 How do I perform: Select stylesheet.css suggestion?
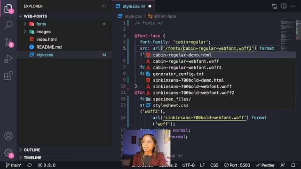[220, 105]
